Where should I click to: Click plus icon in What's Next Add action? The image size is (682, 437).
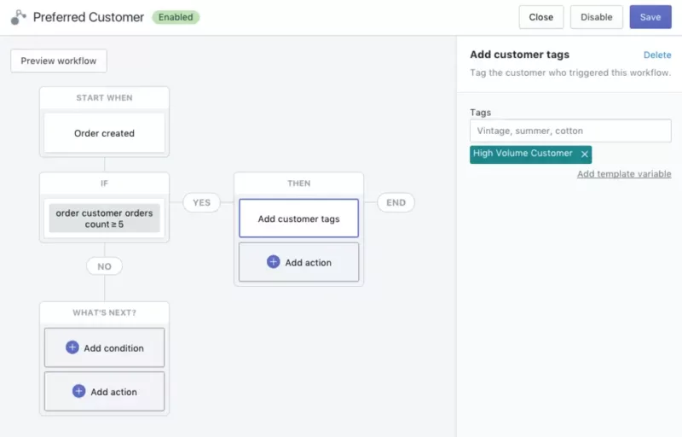[78, 391]
